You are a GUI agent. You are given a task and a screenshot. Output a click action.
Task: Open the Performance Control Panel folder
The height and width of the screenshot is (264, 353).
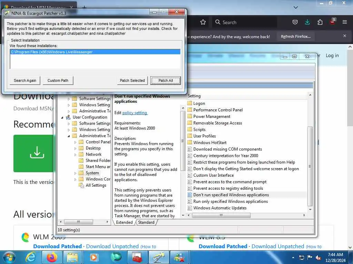218,110
